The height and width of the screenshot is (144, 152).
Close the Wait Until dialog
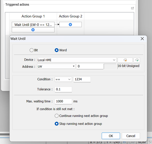[x=142, y=39]
